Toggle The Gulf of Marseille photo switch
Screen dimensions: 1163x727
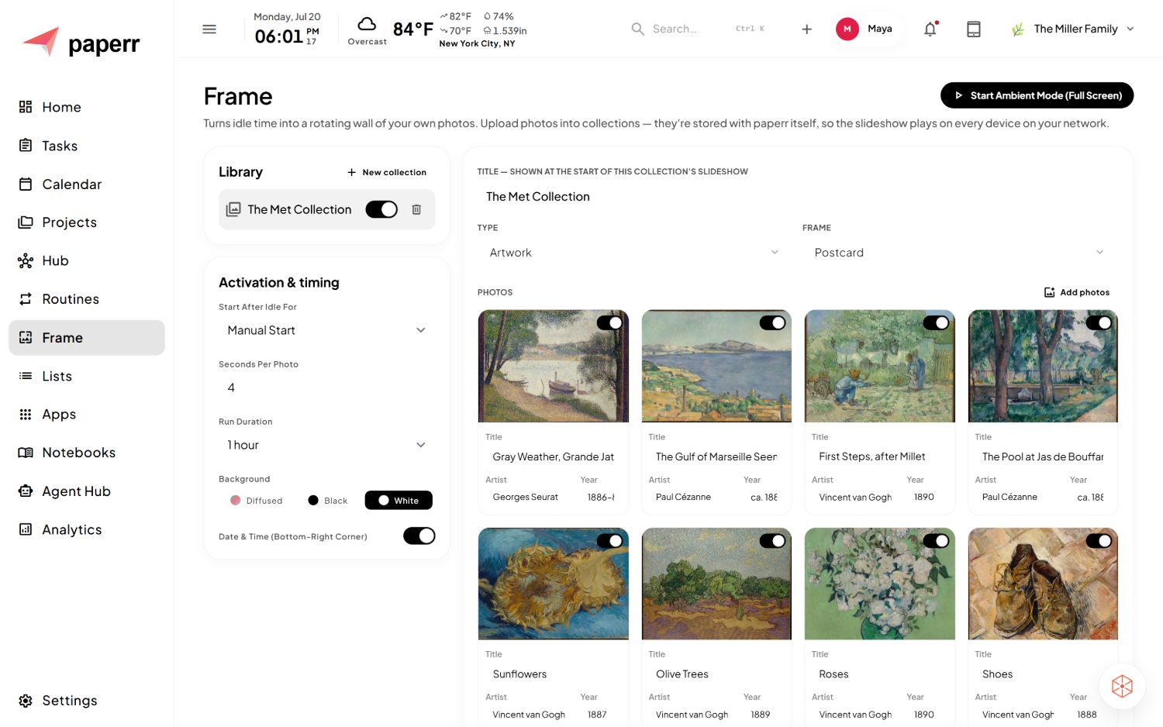point(772,322)
